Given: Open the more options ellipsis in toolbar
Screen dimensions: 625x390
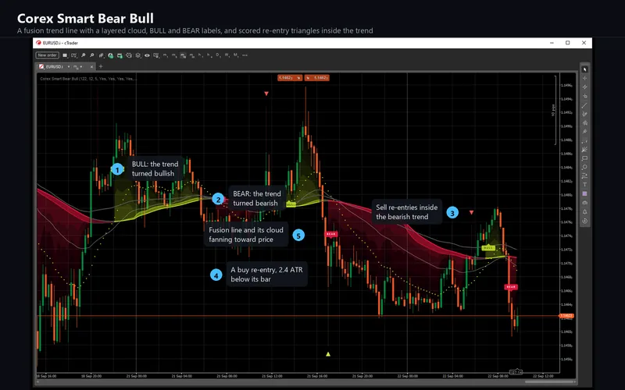Looking at the screenshot, I should pyautogui.click(x=245, y=55).
